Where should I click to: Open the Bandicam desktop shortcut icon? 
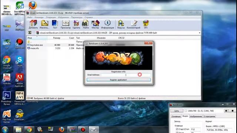20,43
